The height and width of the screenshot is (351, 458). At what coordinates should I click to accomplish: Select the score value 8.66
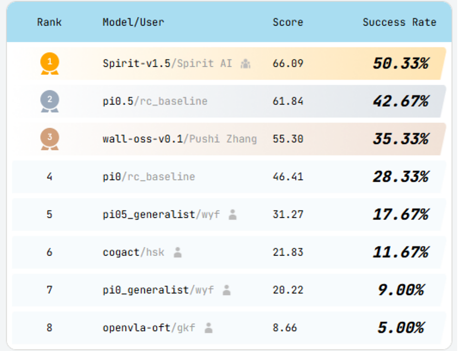pyautogui.click(x=285, y=328)
